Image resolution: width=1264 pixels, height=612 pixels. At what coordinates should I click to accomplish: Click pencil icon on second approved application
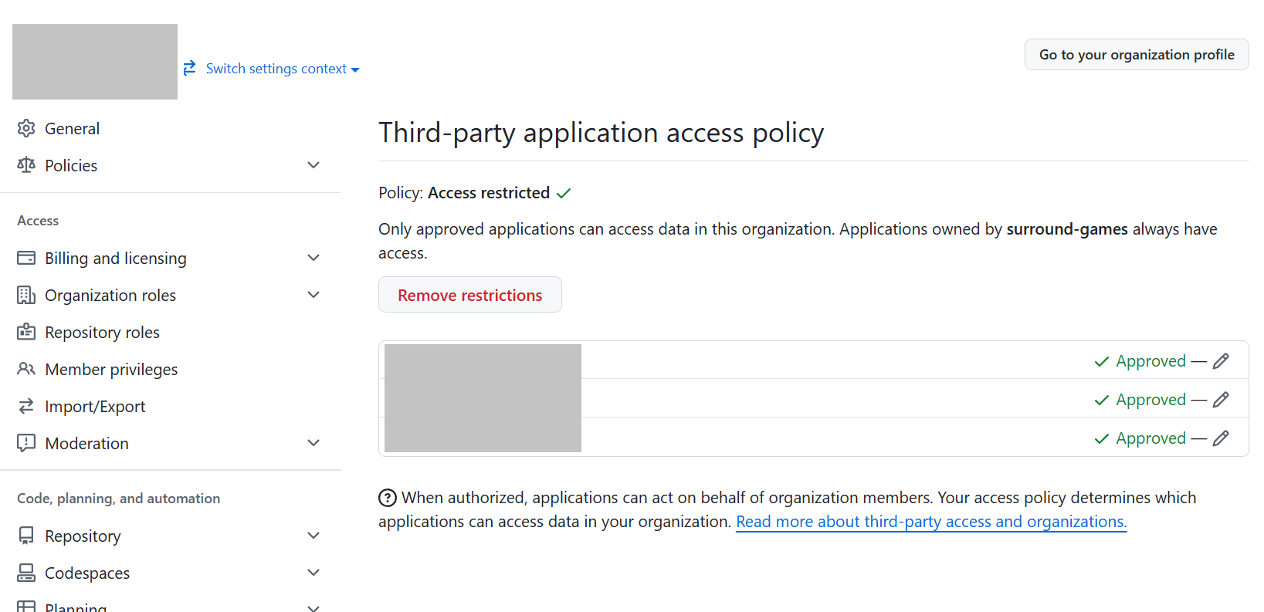[x=1221, y=400]
